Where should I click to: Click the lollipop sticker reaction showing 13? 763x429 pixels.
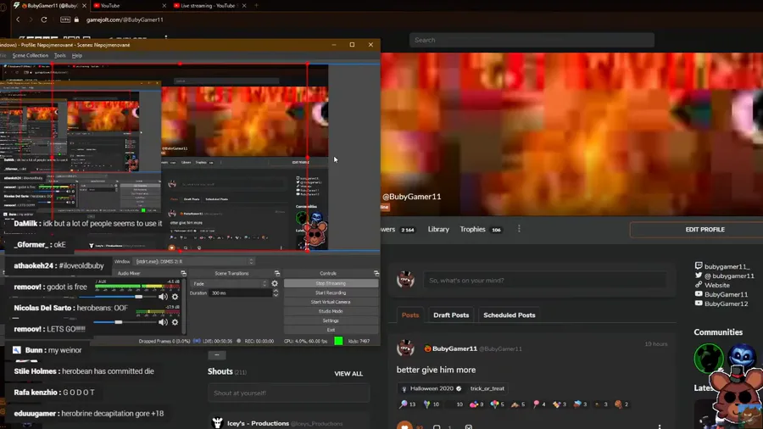click(x=407, y=404)
